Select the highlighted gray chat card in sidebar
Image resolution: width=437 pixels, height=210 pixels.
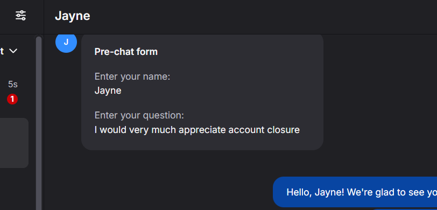click(14, 143)
